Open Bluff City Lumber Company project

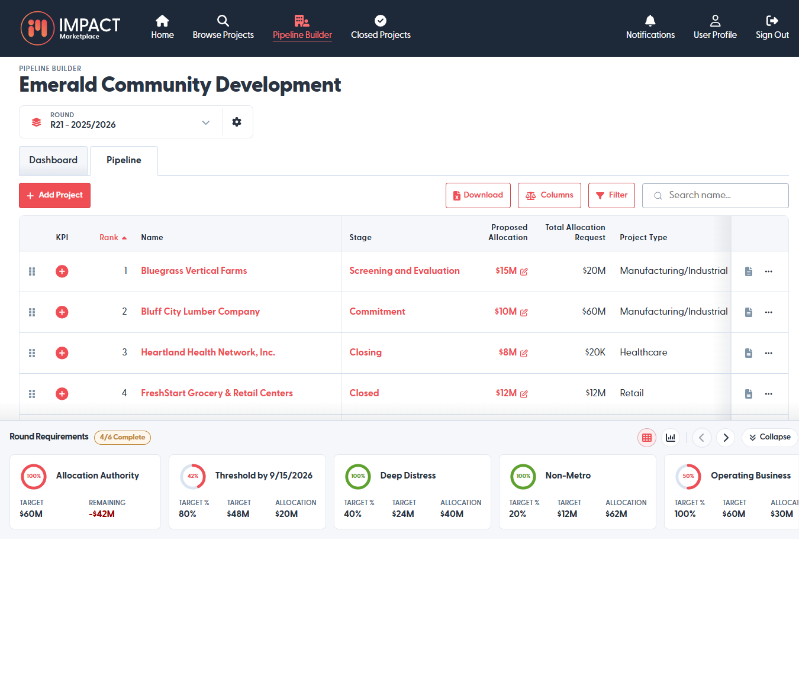pos(200,312)
